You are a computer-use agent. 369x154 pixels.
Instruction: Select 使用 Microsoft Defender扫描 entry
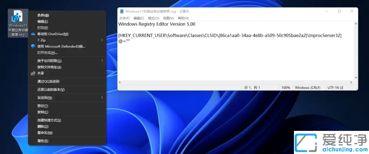[67, 47]
